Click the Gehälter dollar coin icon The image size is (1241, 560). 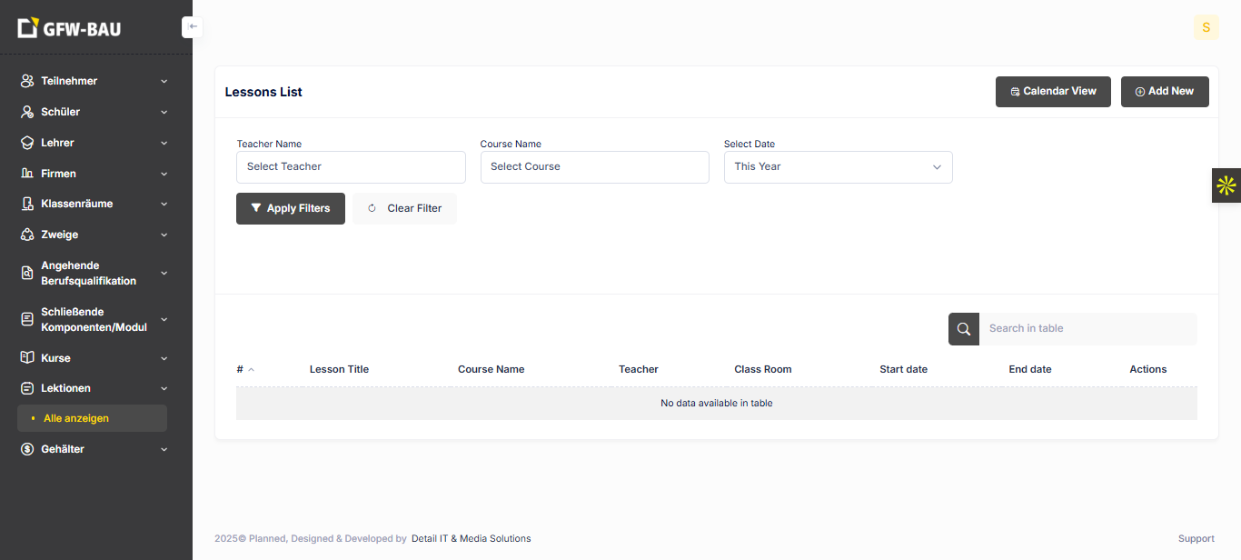click(x=27, y=449)
